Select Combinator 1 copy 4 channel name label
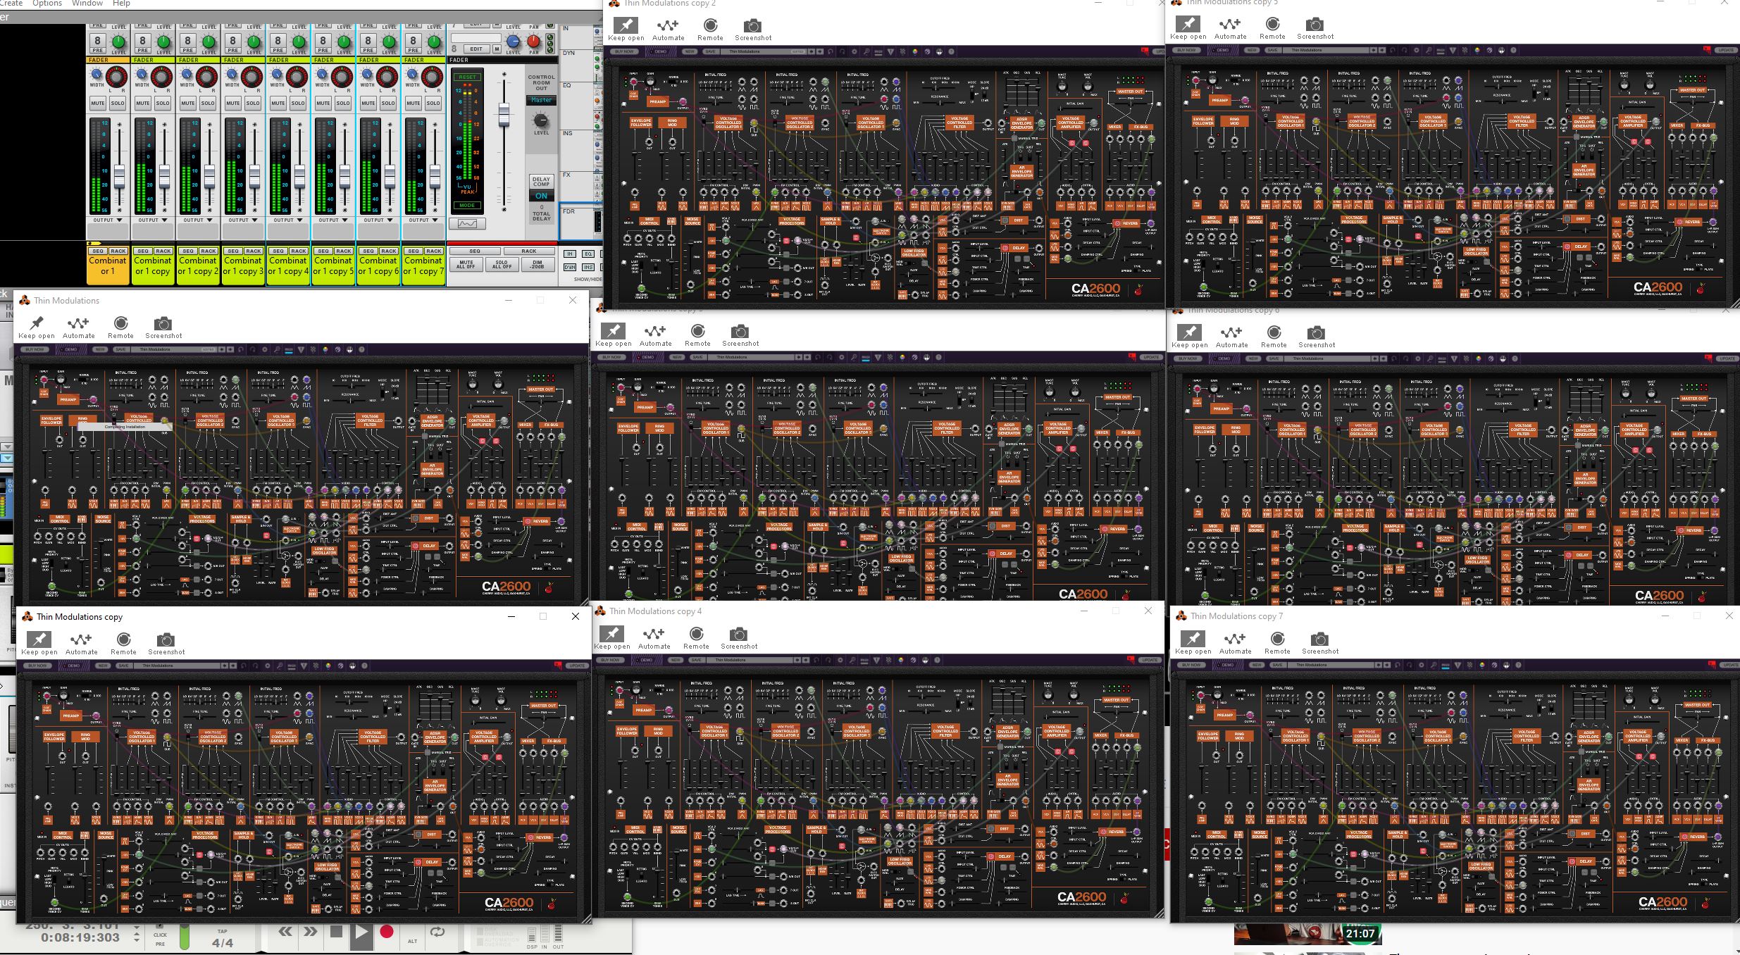The width and height of the screenshot is (1740, 955). (288, 266)
